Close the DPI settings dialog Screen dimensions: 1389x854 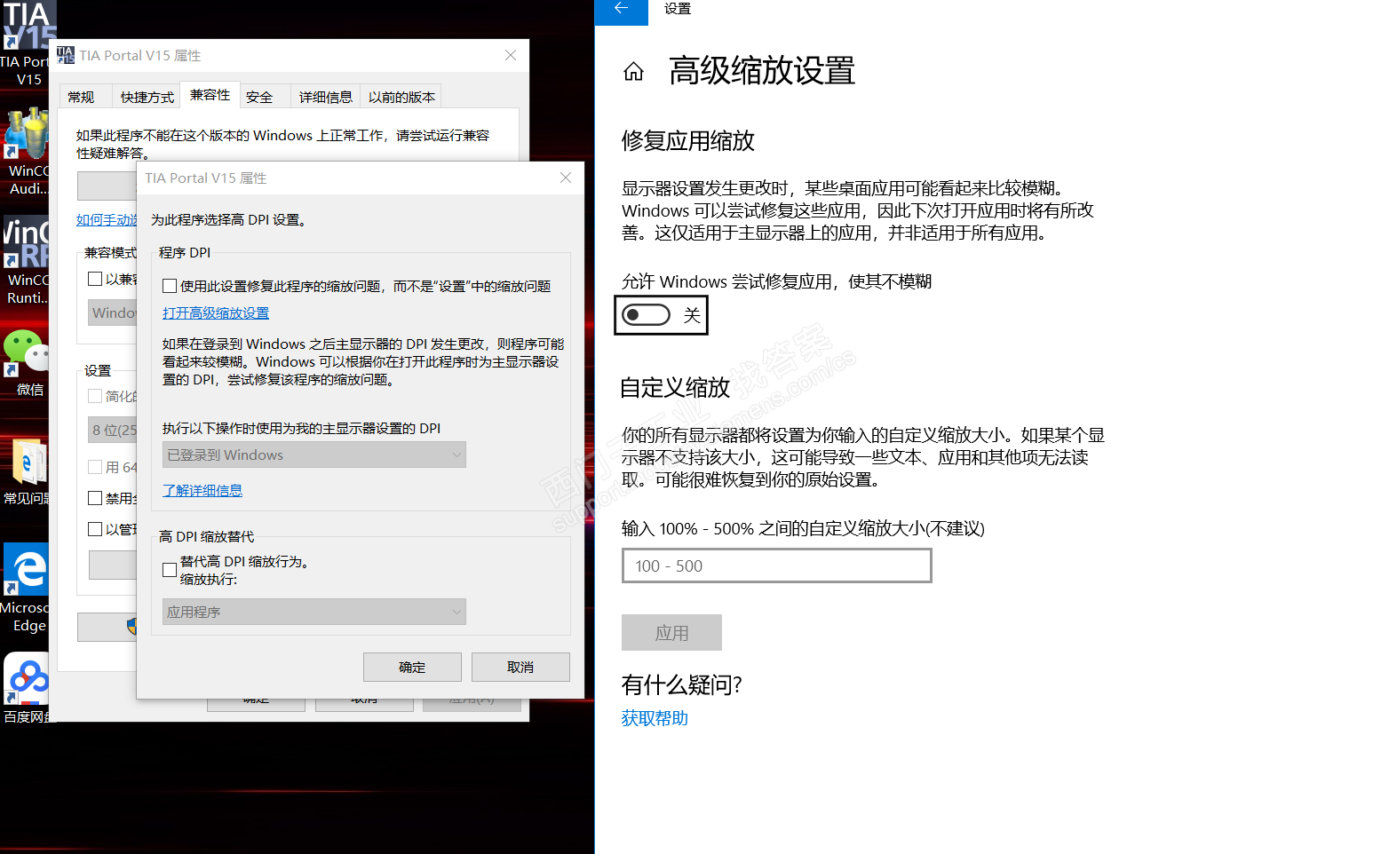pos(566,178)
